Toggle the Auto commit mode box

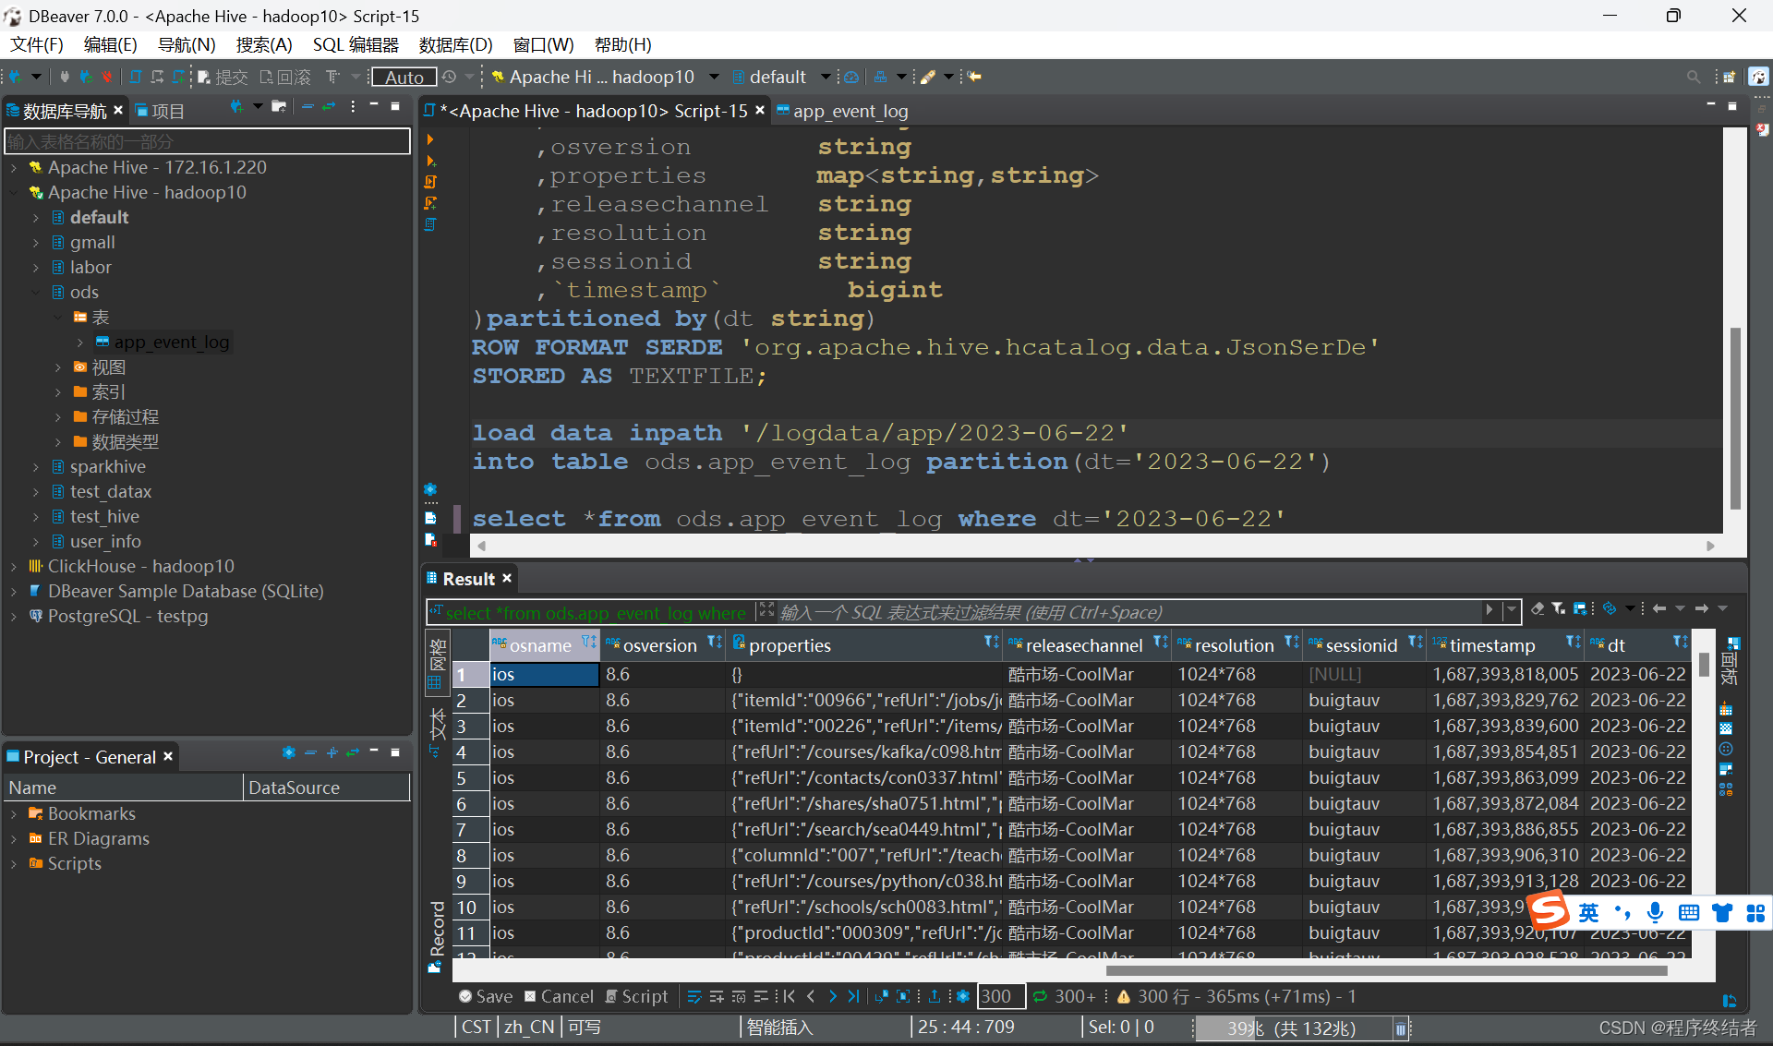tap(404, 77)
